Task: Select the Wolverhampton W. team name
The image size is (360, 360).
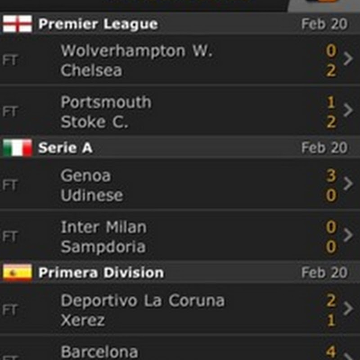Action: click(x=136, y=50)
